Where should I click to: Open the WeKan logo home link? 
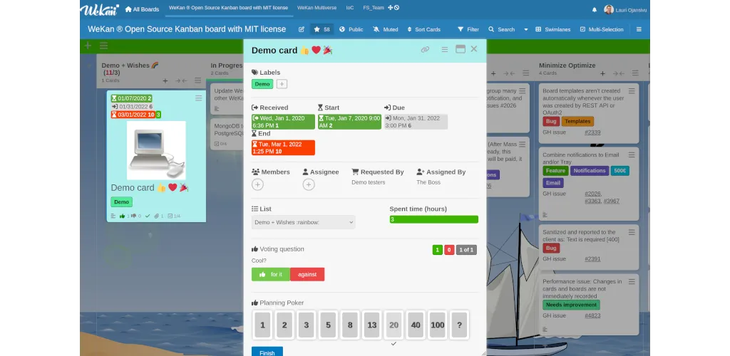pos(100,9)
